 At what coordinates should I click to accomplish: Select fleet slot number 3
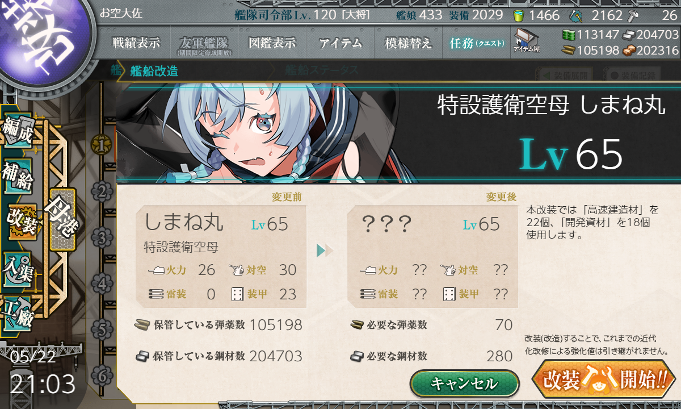point(102,237)
